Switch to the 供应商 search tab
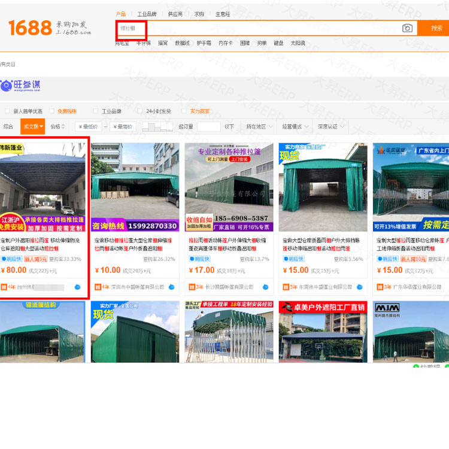Image resolution: width=449 pixels, height=449 pixels. click(175, 14)
